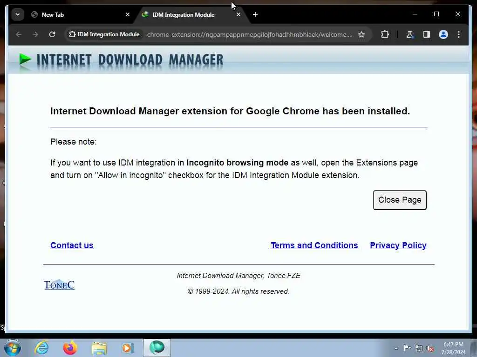Open the Action Center flag tray icon

coord(407,348)
